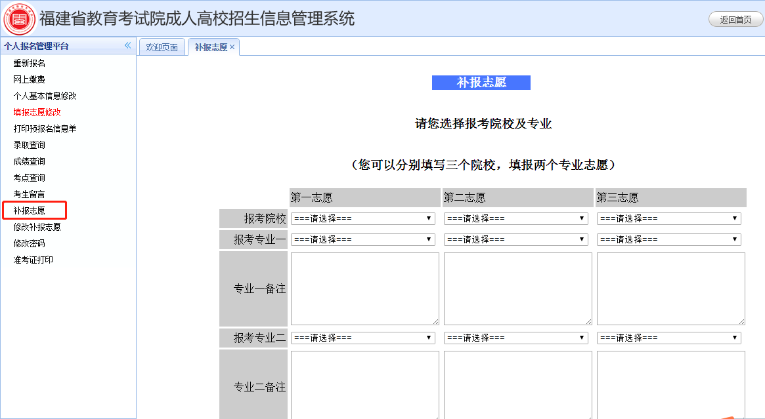Open 第二志愿 报考院校 dropdown

click(x=515, y=218)
